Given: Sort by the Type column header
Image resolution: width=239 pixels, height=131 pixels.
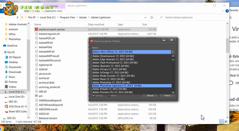Looking at the screenshot, I should tap(120, 24).
